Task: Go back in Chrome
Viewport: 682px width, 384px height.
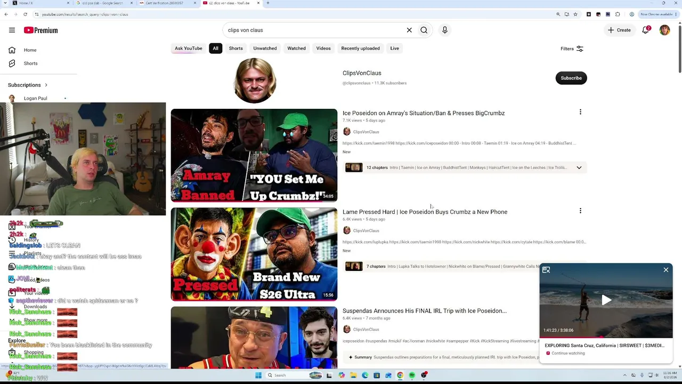Action: [x=6, y=14]
